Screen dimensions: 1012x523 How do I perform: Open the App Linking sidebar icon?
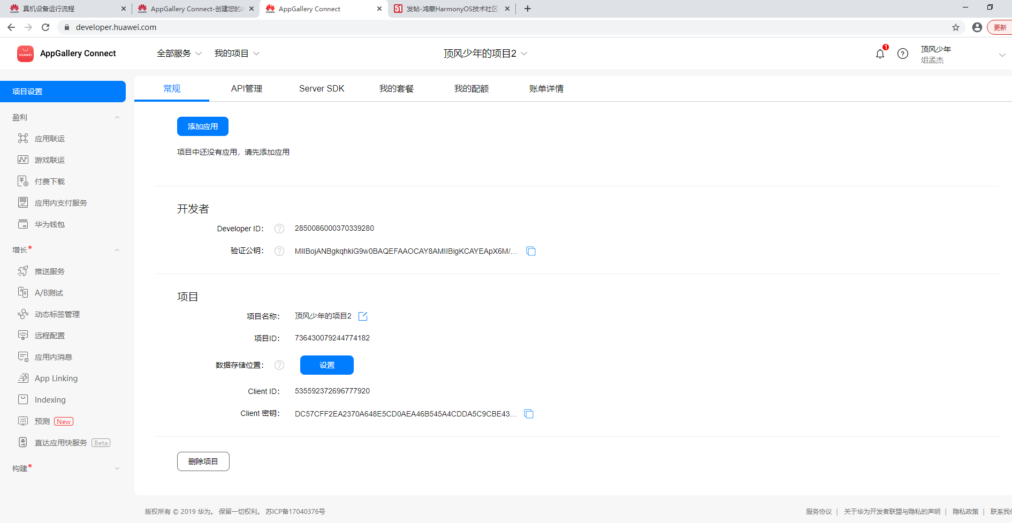click(23, 378)
